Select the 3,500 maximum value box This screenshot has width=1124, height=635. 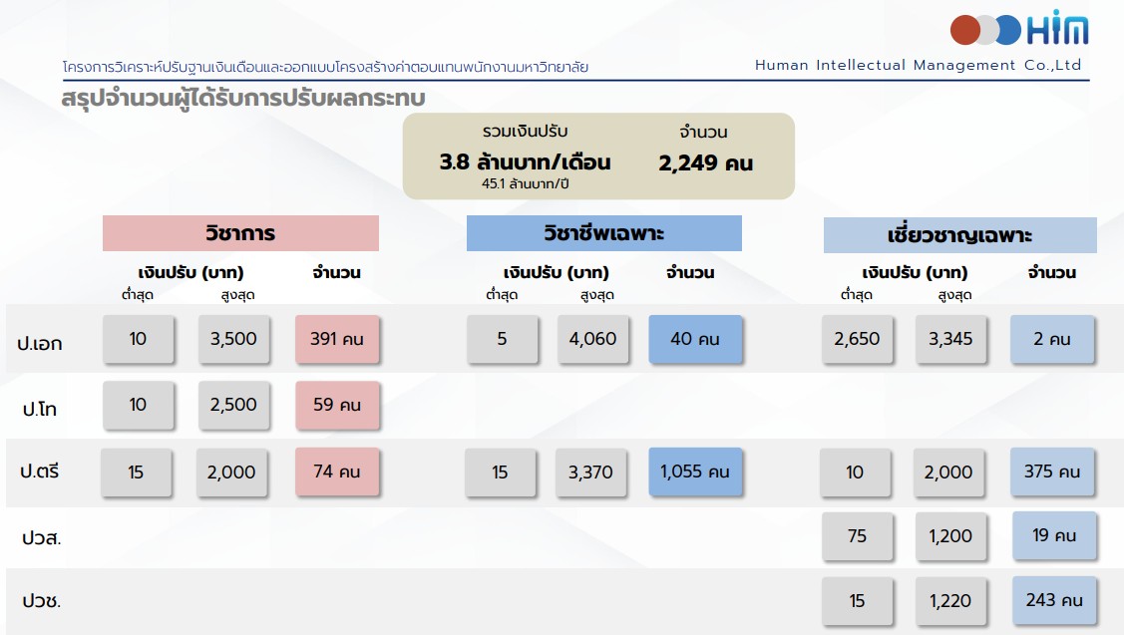233,339
